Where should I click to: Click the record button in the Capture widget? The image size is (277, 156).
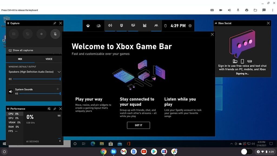click(41, 34)
